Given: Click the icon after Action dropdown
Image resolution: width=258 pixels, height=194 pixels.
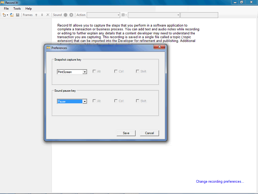Looking at the screenshot, I should [123, 15].
